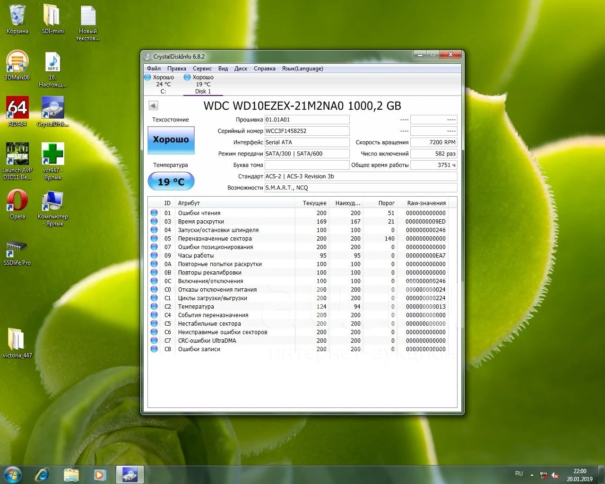Open the Язык(Language) menu
605x484 pixels.
coord(302,69)
